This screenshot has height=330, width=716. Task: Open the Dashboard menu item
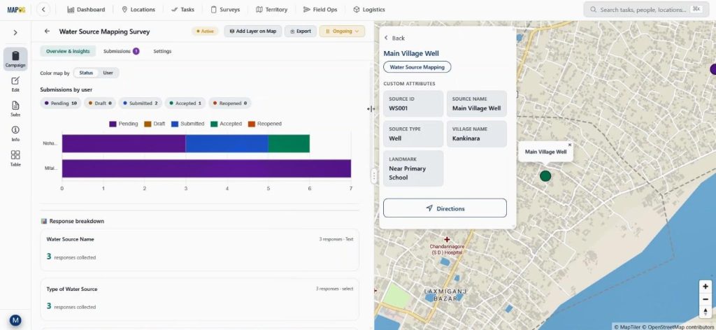point(86,10)
